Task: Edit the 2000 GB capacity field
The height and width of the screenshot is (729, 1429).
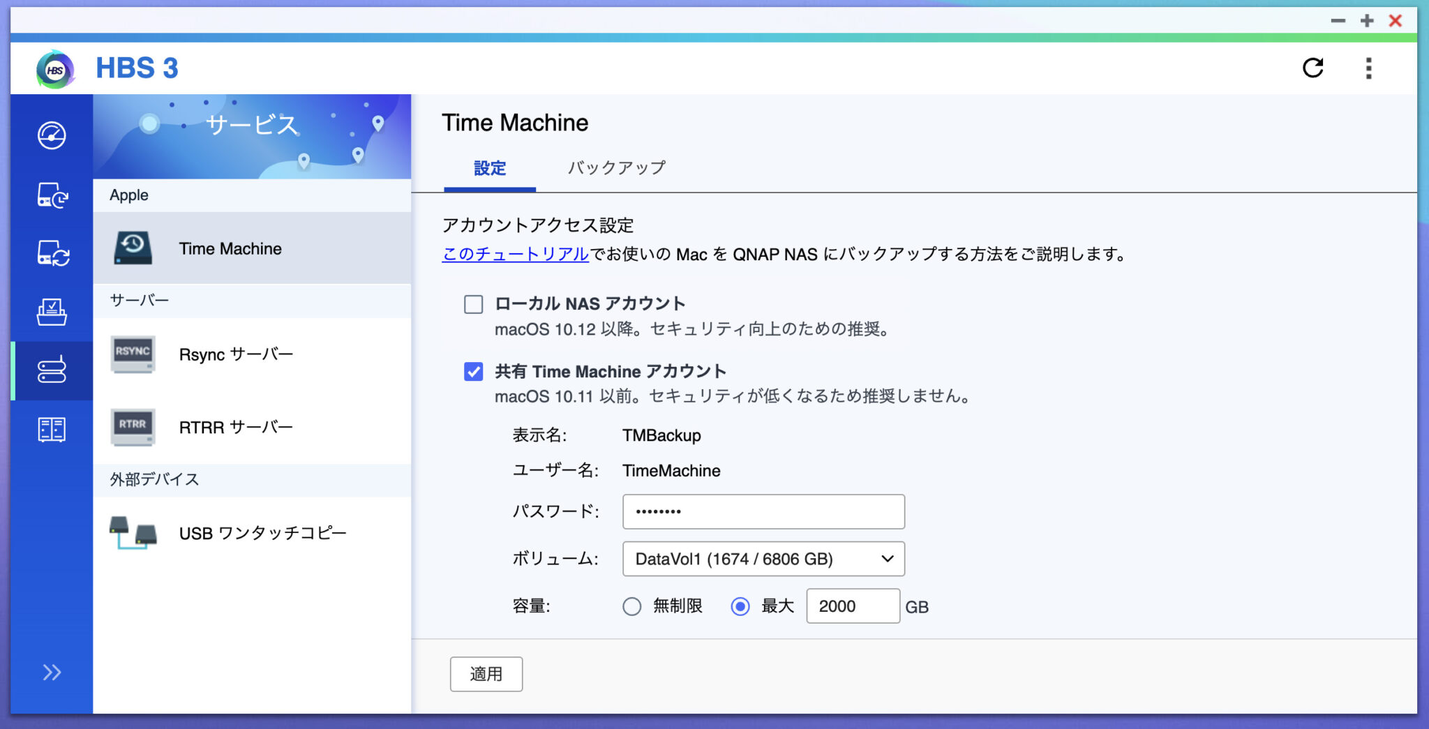Action: click(853, 606)
